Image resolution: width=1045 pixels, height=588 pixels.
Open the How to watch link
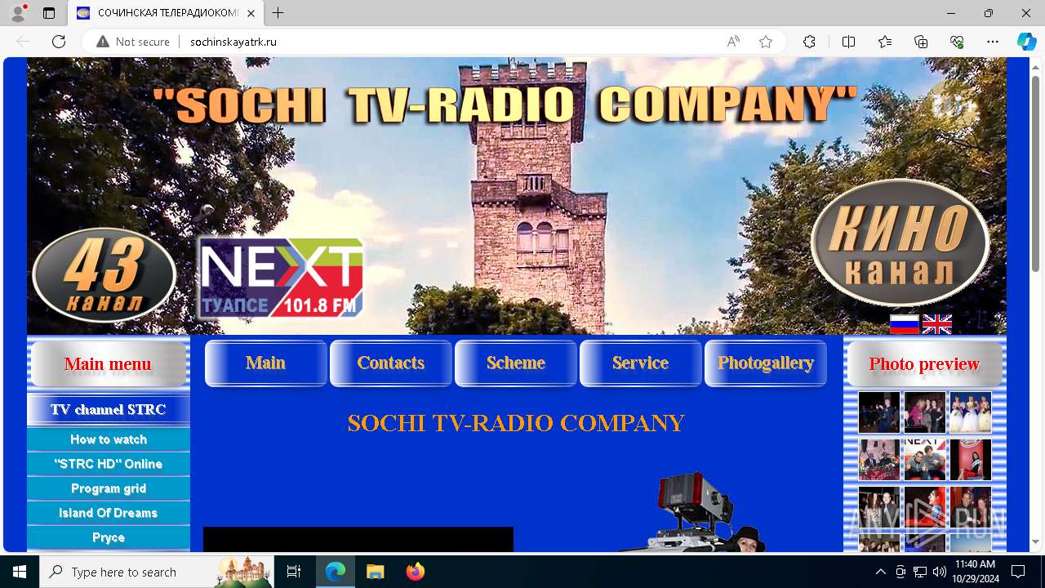tap(109, 439)
